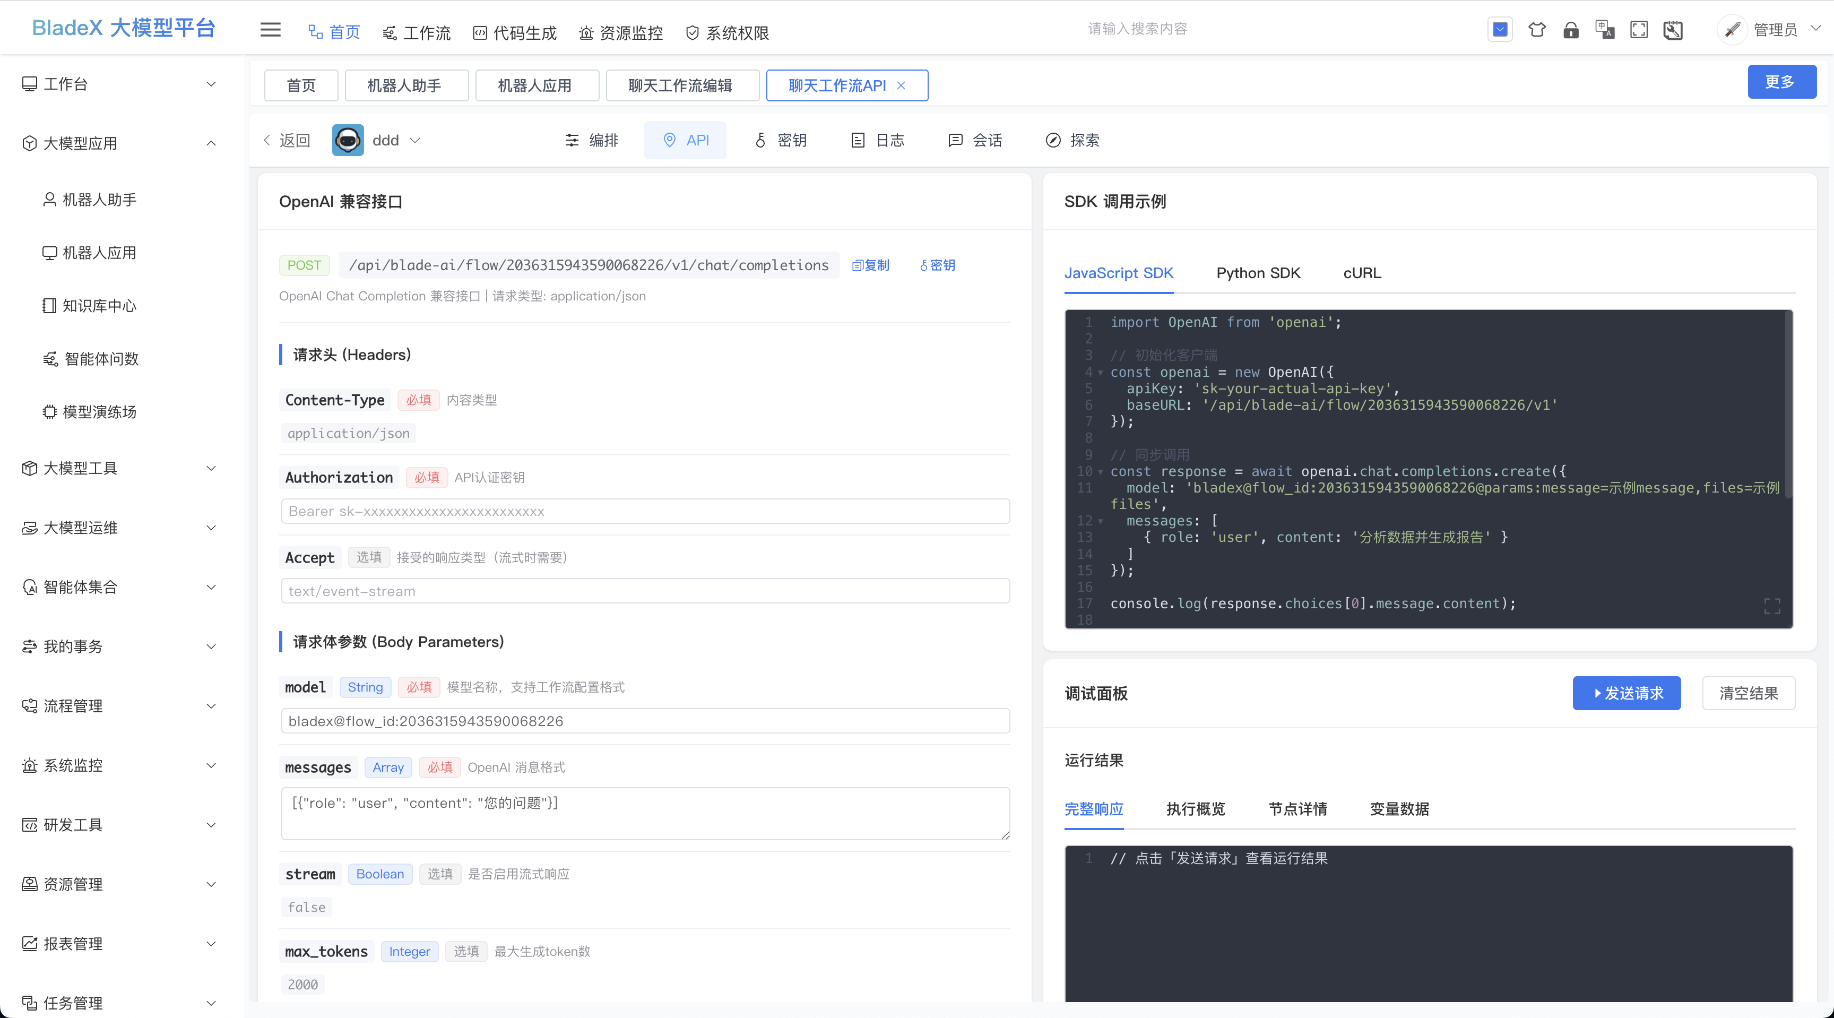
Task: Expand the code editor fullscreen icon
Action: pos(1772,606)
